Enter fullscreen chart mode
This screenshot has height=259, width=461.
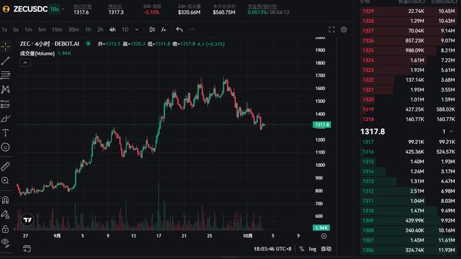[332, 30]
